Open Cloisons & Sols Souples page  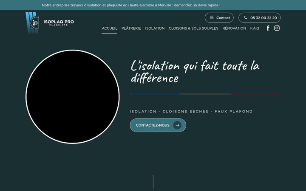click(193, 28)
